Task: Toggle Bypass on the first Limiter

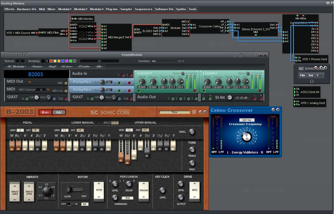Action: pyautogui.click(x=183, y=74)
